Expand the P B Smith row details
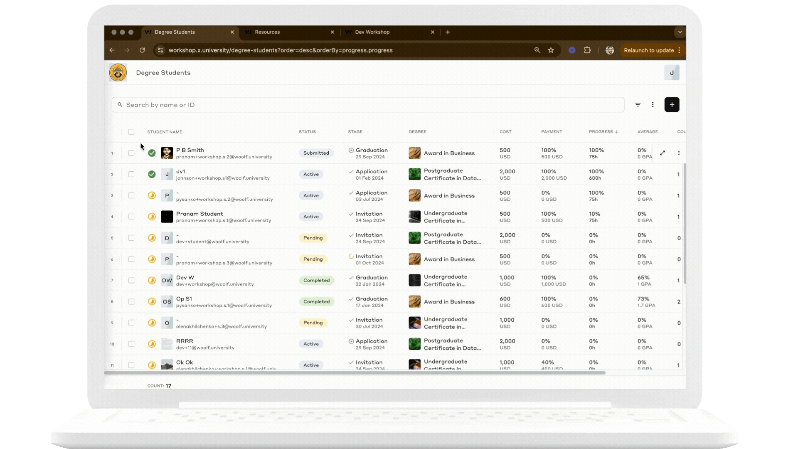Viewport: 798px width, 449px height. pos(663,153)
